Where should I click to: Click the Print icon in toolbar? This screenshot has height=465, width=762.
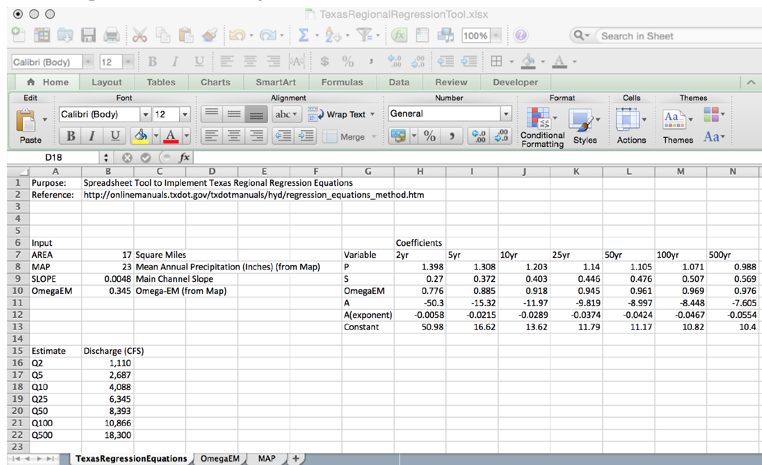(x=111, y=35)
